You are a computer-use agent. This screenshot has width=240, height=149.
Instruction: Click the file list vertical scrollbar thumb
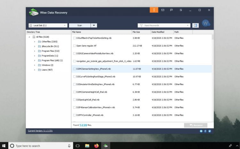pyautogui.click(x=213, y=37)
